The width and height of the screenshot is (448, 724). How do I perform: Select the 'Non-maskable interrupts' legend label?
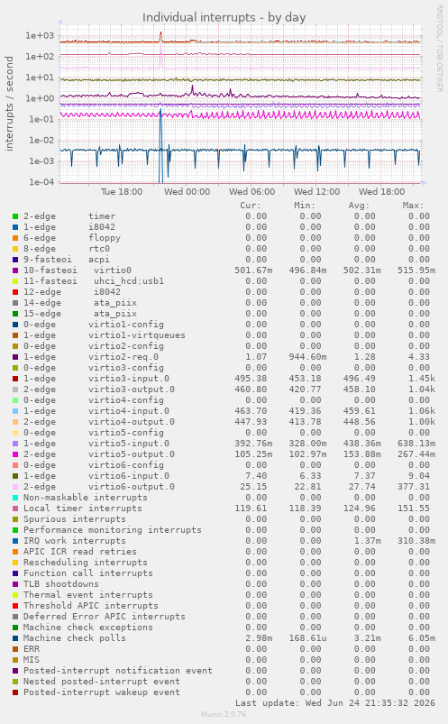click(86, 498)
